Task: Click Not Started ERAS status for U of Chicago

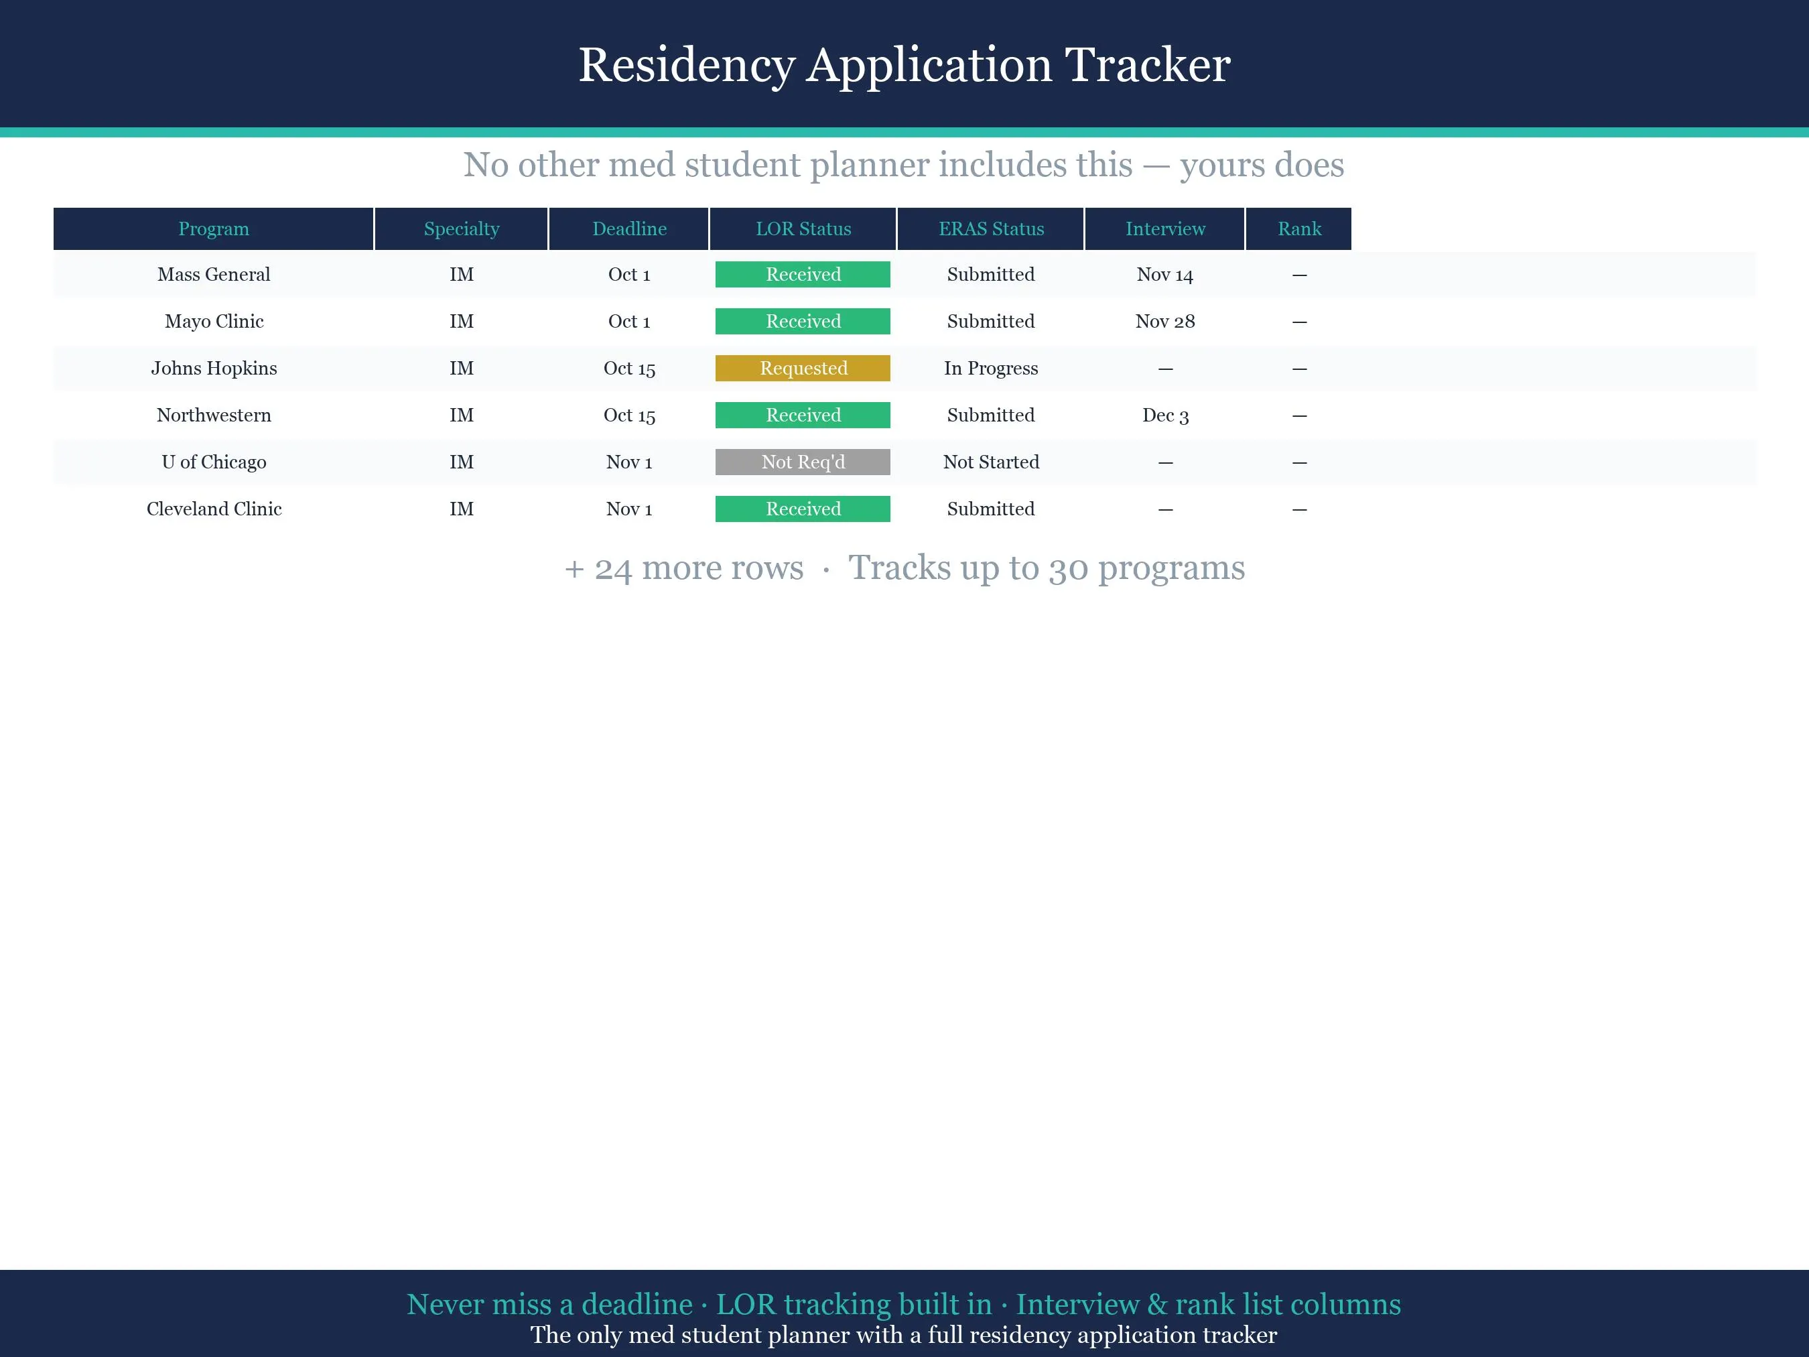Action: pos(991,462)
